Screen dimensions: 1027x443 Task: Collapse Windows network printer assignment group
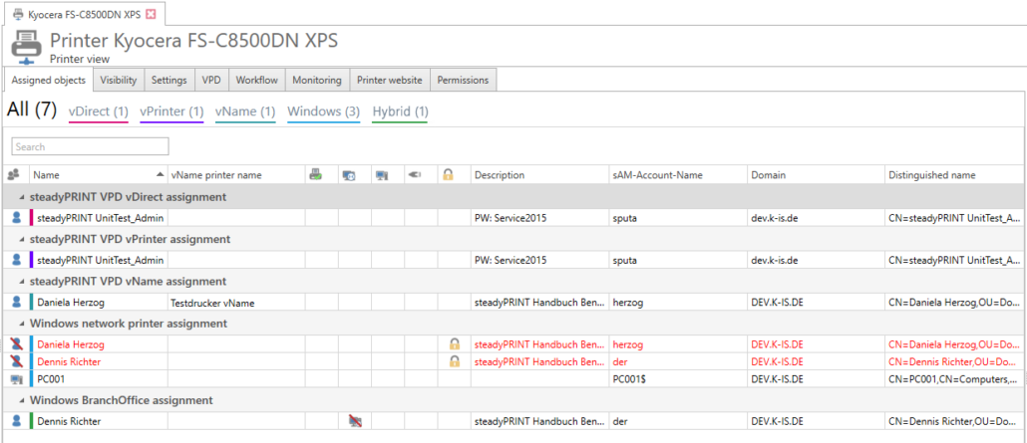point(21,324)
